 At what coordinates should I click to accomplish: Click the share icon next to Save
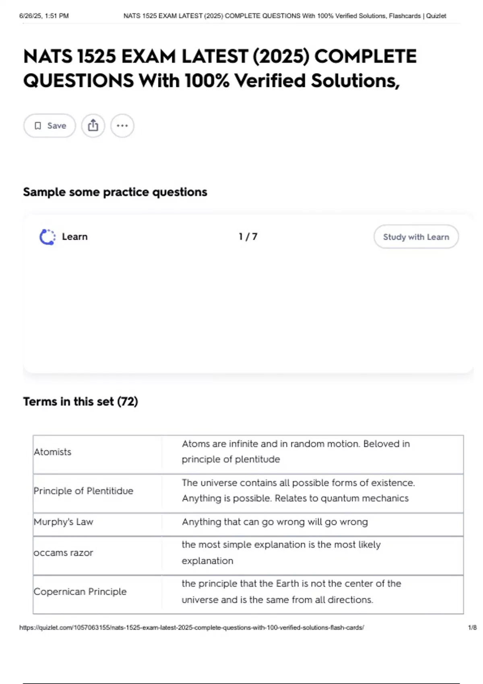coord(93,126)
